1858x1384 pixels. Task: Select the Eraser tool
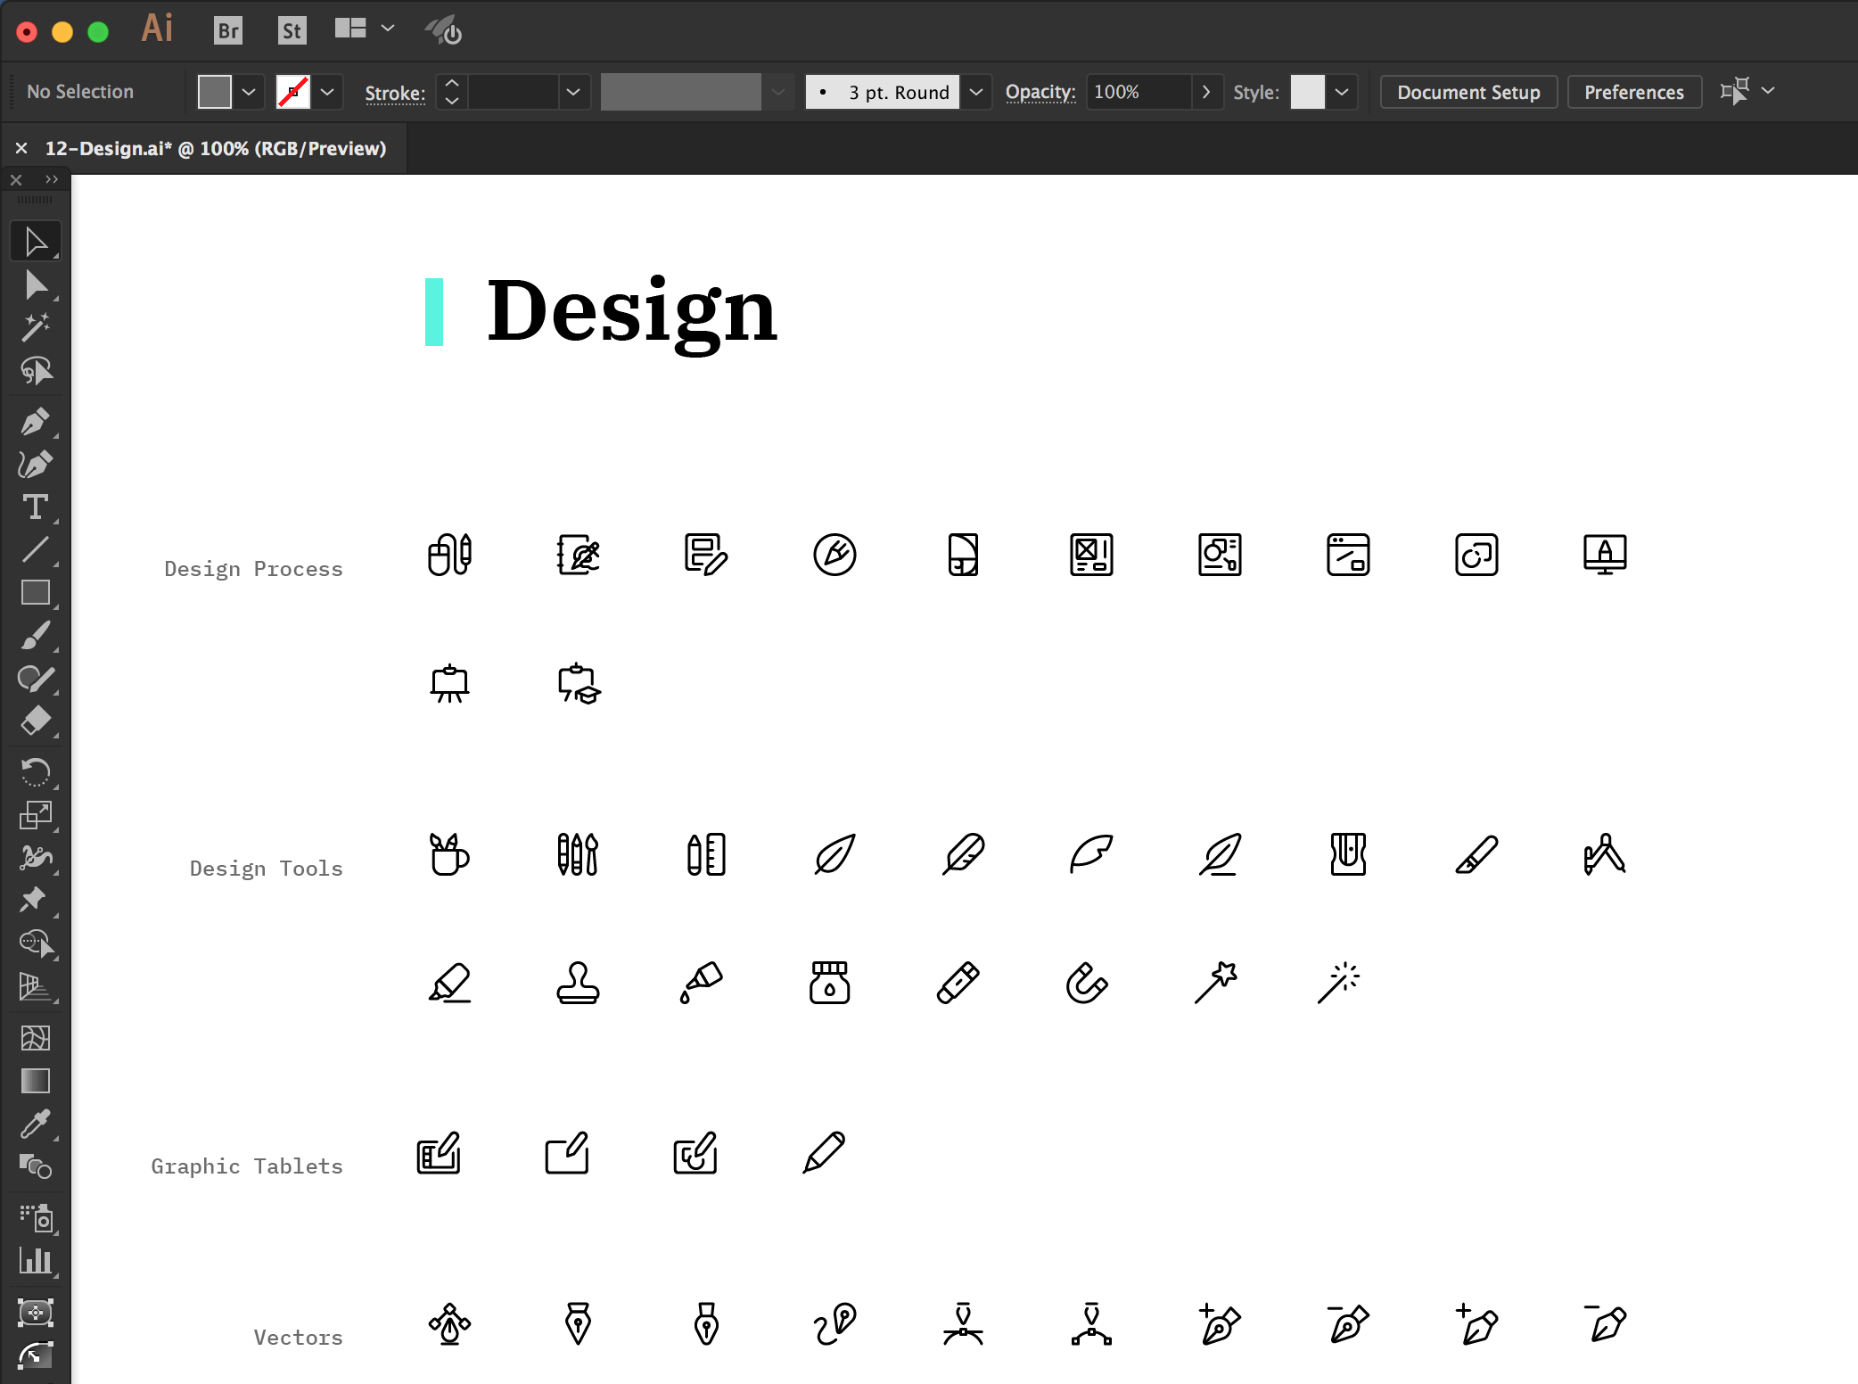[36, 721]
